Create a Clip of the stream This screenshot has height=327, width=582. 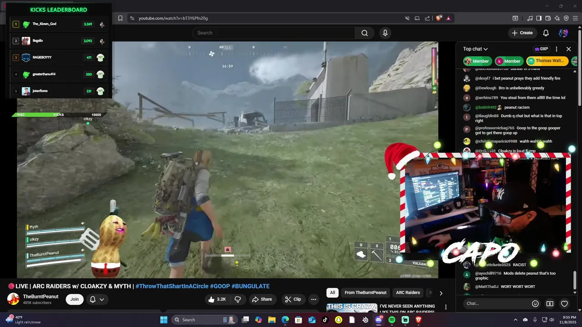click(x=293, y=299)
